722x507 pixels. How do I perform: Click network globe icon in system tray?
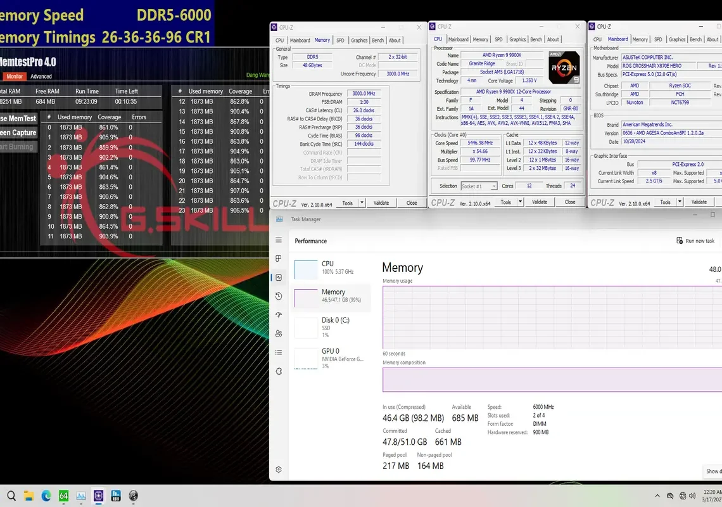682,496
